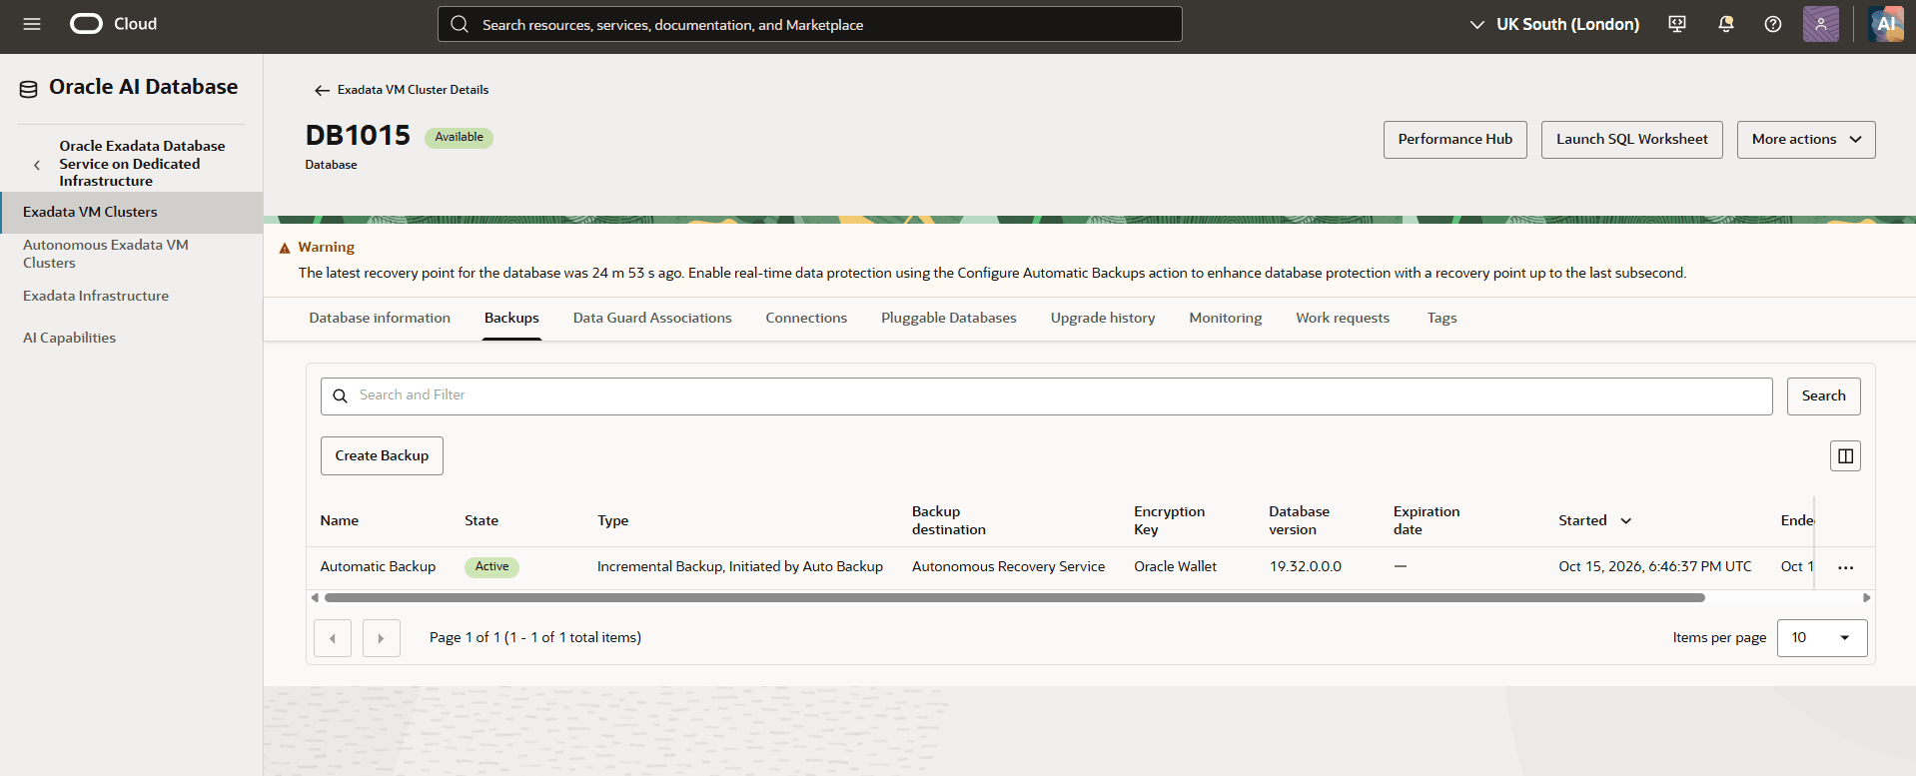Open the Data Guard Associations tab
Viewport: 1916px width, 776px height.
[x=652, y=318]
